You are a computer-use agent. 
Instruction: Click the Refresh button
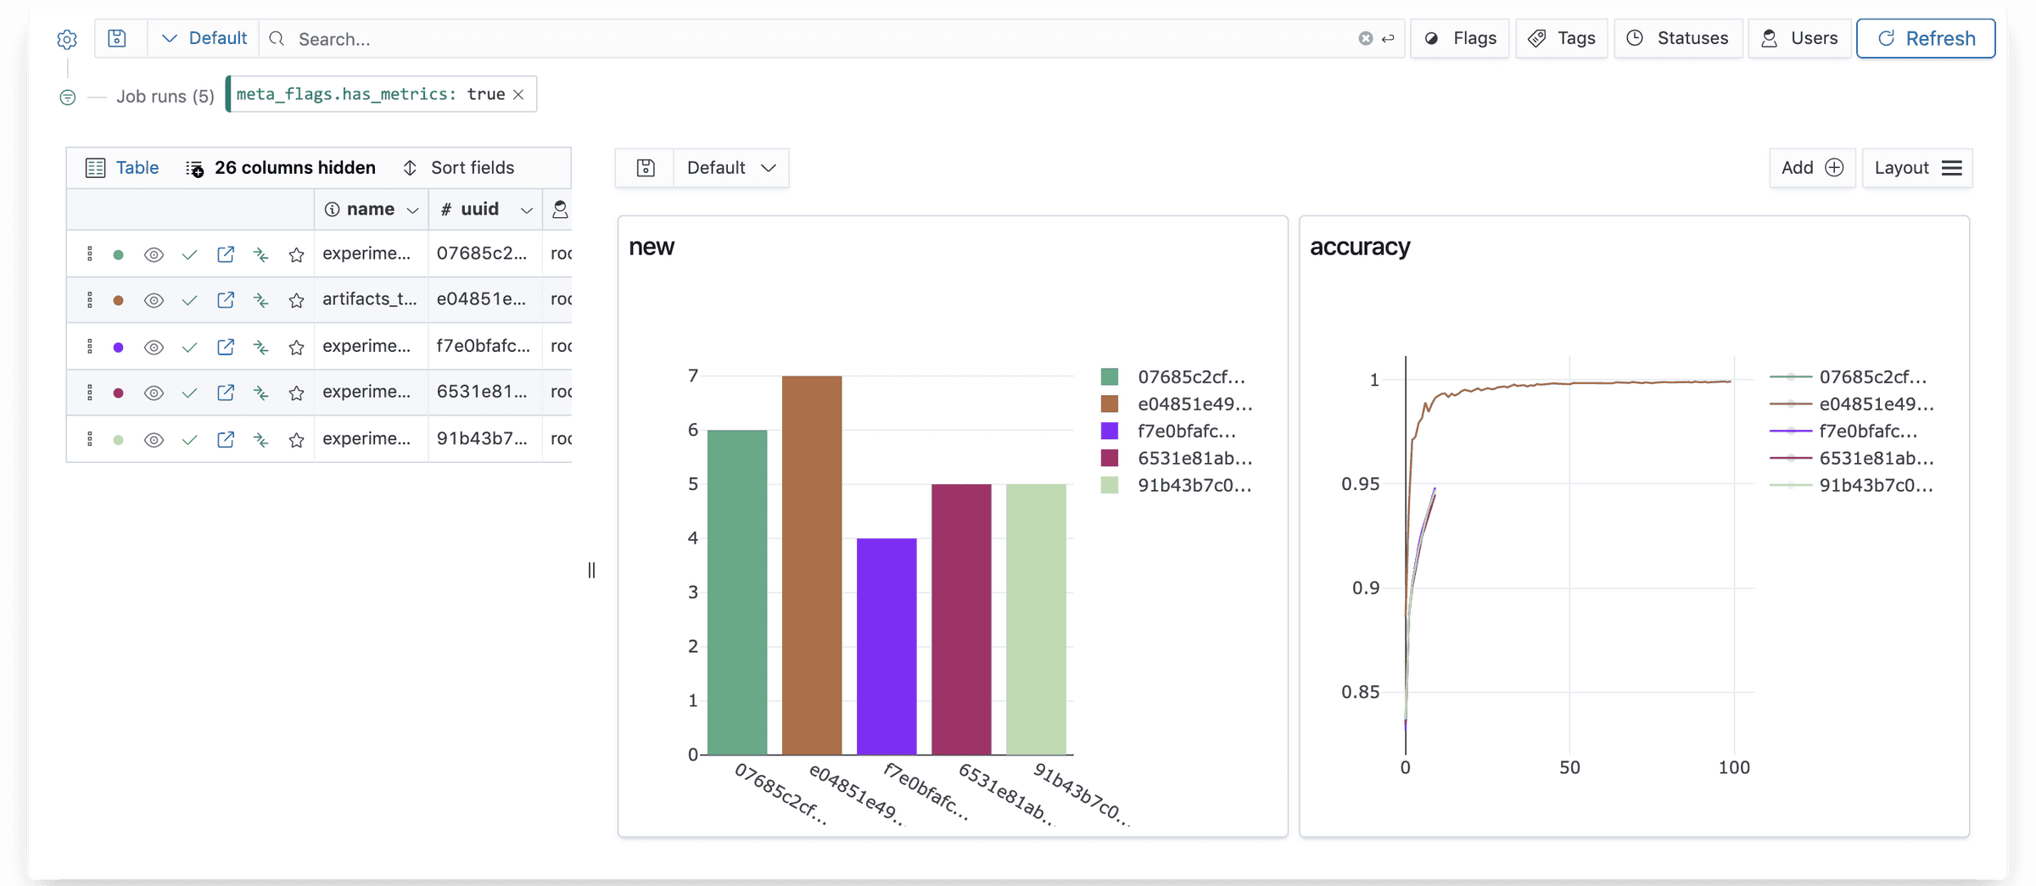click(1926, 38)
